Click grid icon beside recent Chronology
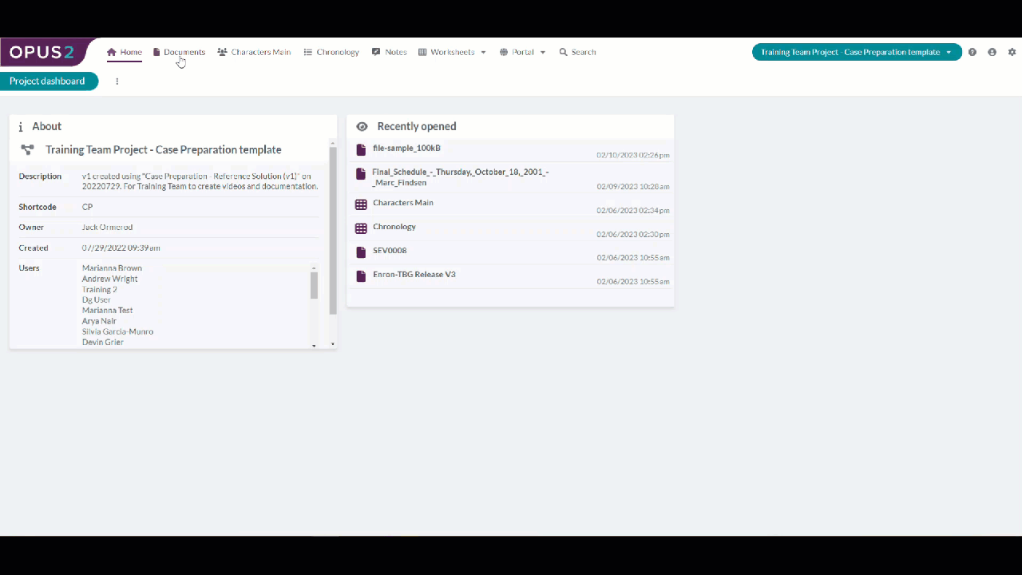 pos(361,228)
